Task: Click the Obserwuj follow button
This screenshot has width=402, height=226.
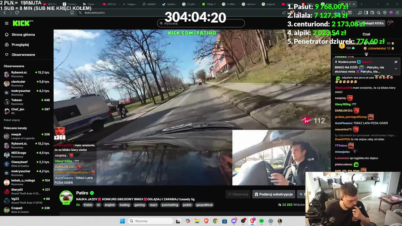Action: pyautogui.click(x=238, y=194)
